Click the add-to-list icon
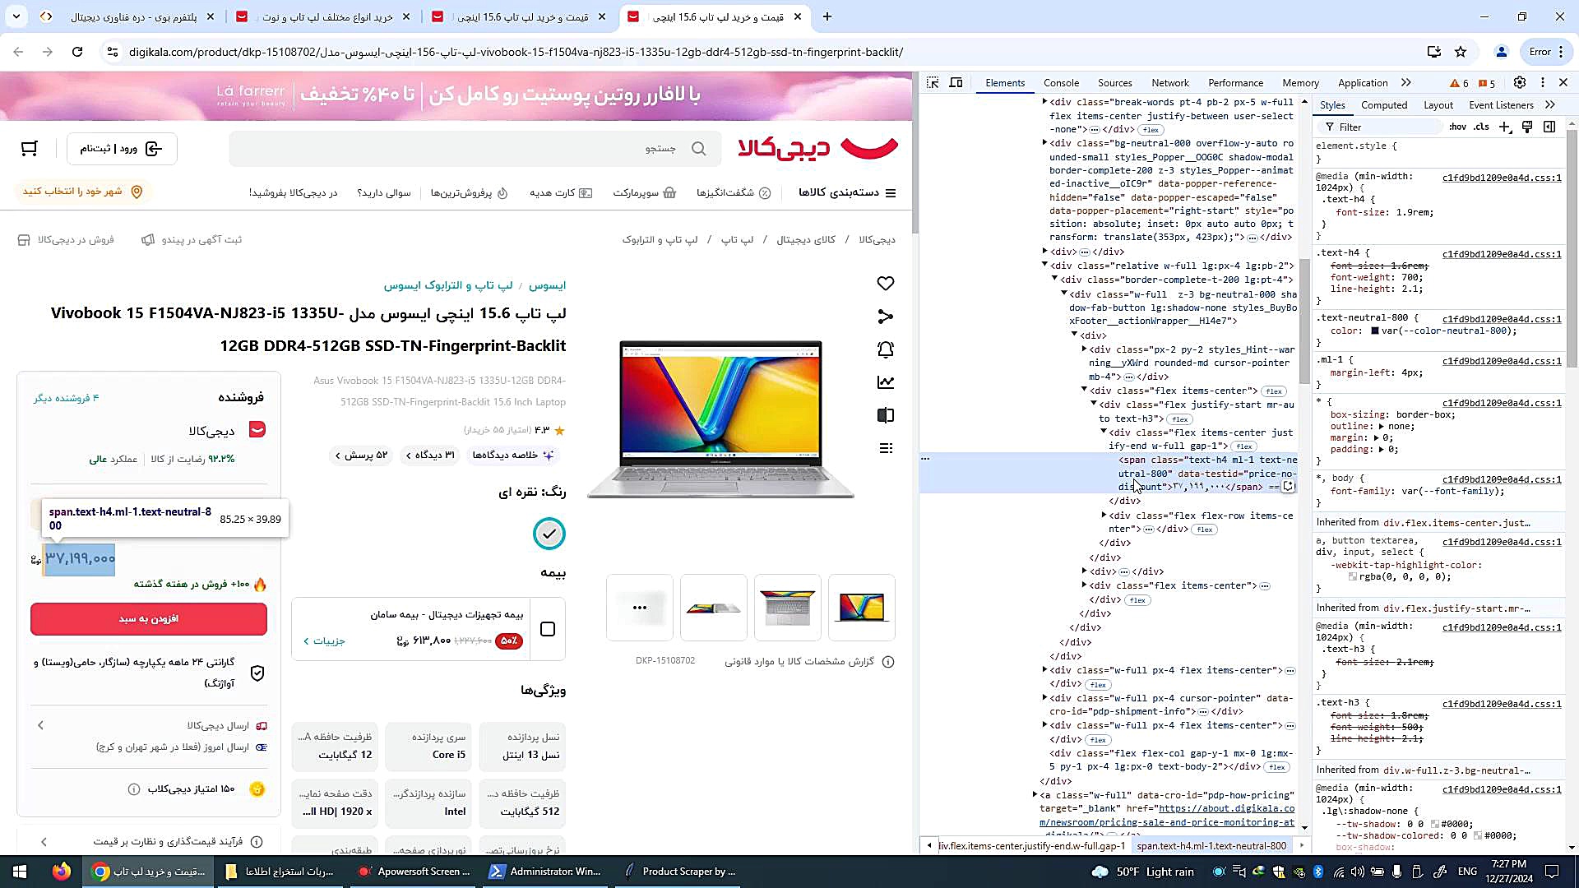 click(886, 448)
